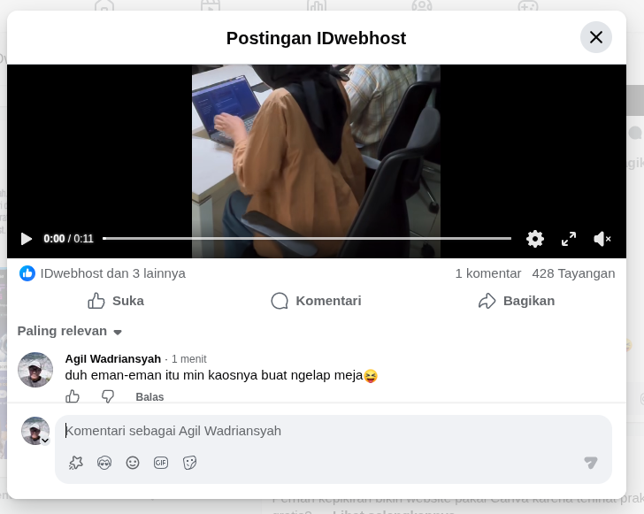Open the emoji picker
Screen dimensions: 644x514
click(133, 463)
